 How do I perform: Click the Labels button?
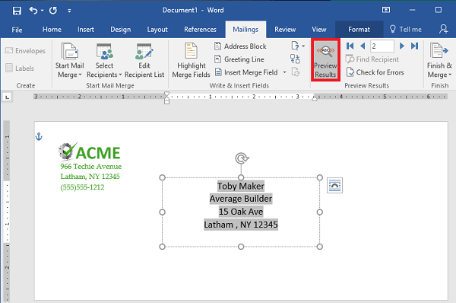(20, 69)
